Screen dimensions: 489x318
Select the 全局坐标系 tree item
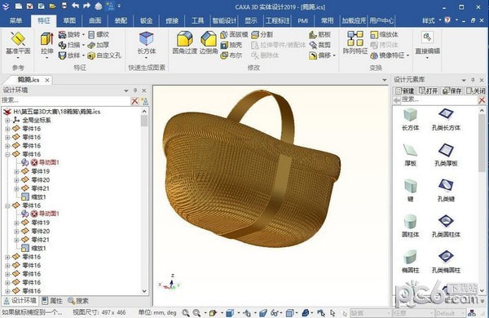[x=36, y=120]
